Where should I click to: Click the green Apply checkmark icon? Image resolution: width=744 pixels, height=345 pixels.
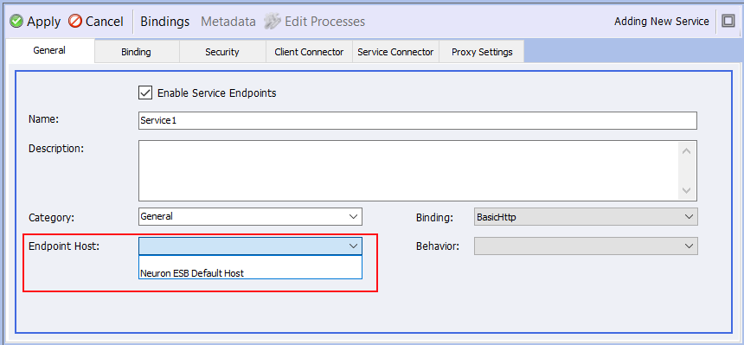(16, 22)
